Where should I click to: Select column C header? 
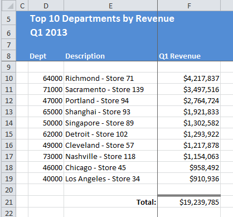click(22, 6)
